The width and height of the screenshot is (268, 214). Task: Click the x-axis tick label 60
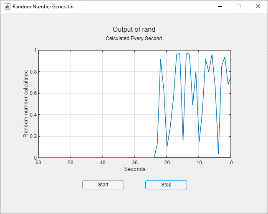pos(38,163)
